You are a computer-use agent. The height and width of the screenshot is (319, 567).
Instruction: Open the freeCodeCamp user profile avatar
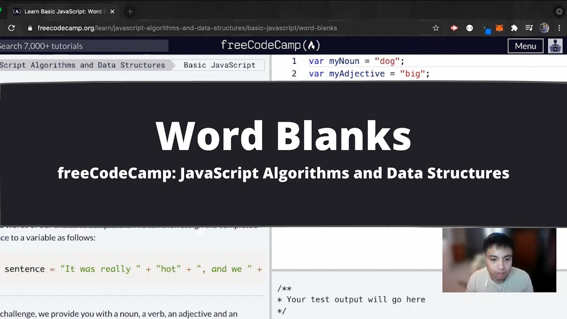(x=555, y=46)
